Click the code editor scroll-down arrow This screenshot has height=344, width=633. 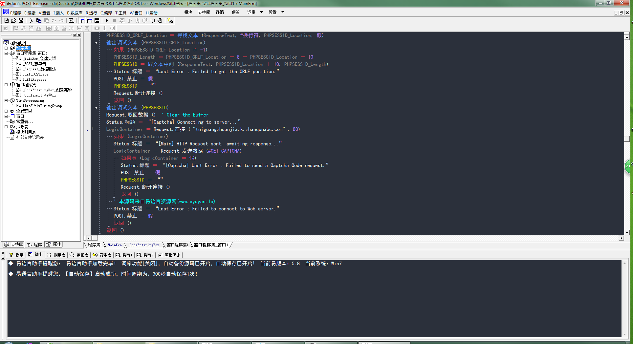pyautogui.click(x=627, y=232)
